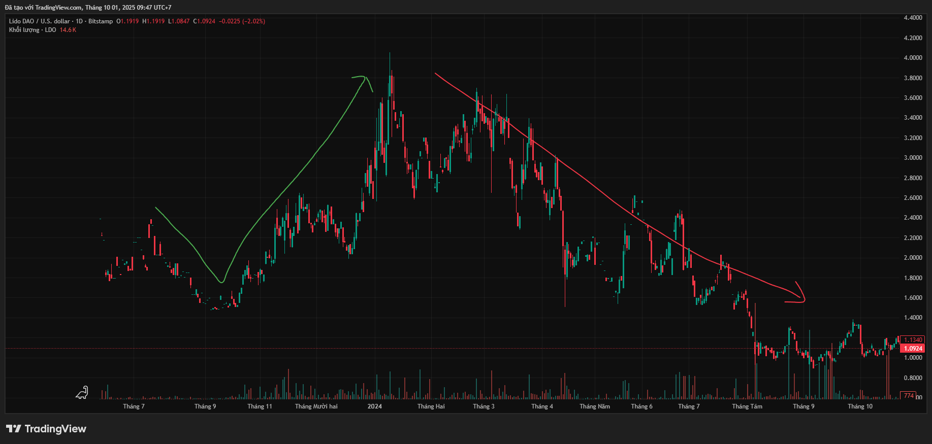932x444 pixels.
Task: Click the 2.0000 level on the price scale
Action: [x=913, y=258]
